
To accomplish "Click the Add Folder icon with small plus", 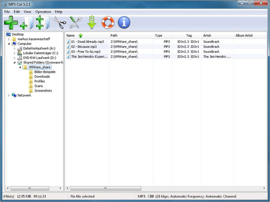I will (27, 23).
